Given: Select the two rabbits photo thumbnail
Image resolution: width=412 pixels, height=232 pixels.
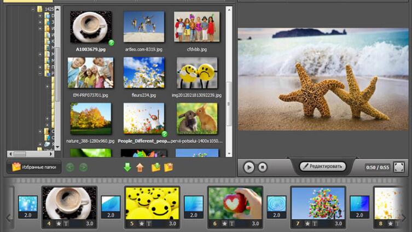Looking at the screenshot, I should click(x=196, y=119).
